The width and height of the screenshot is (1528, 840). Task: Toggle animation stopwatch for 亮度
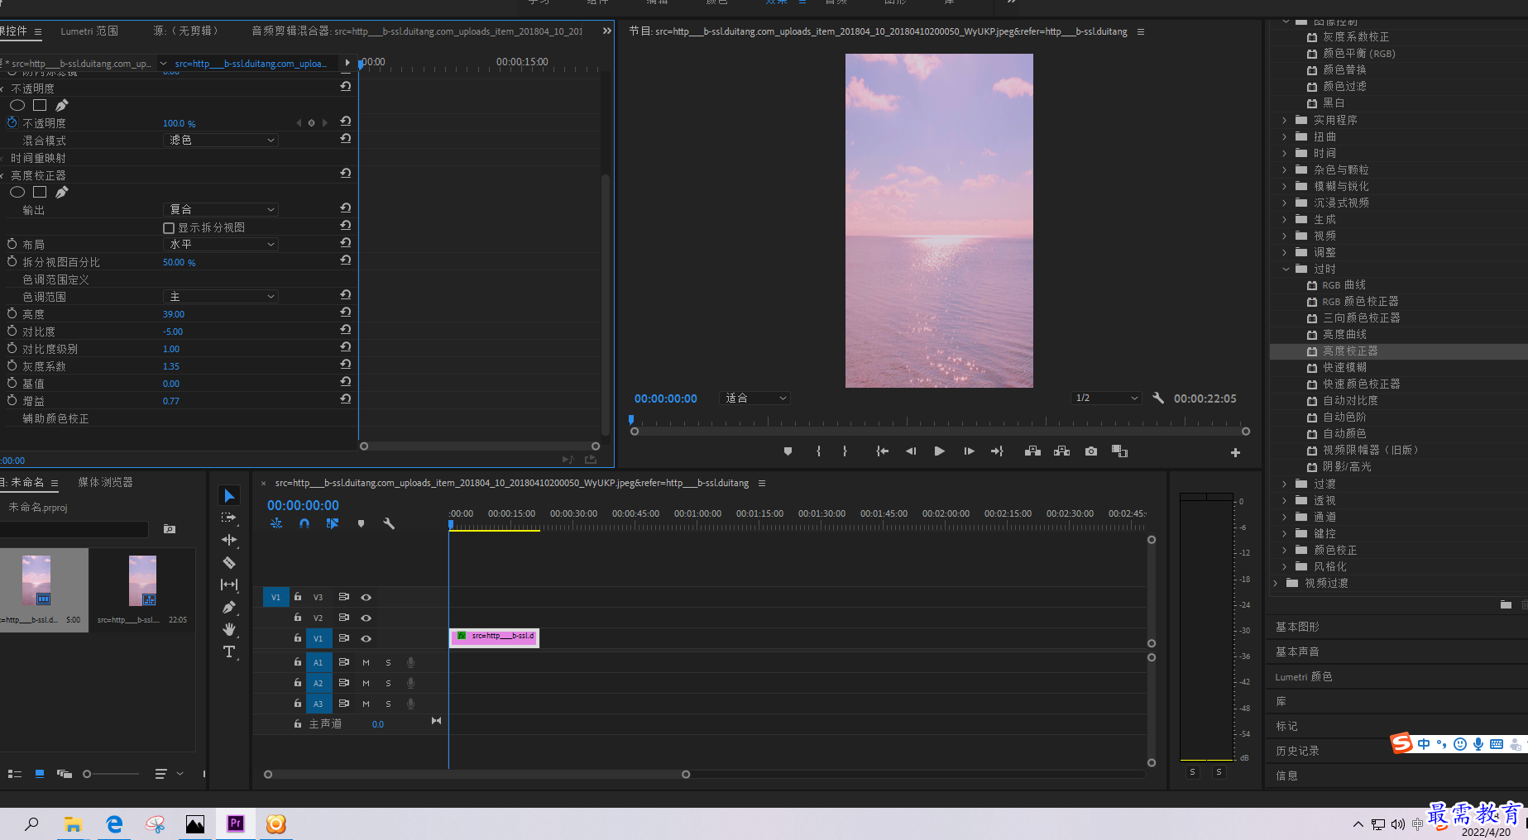tap(12, 313)
